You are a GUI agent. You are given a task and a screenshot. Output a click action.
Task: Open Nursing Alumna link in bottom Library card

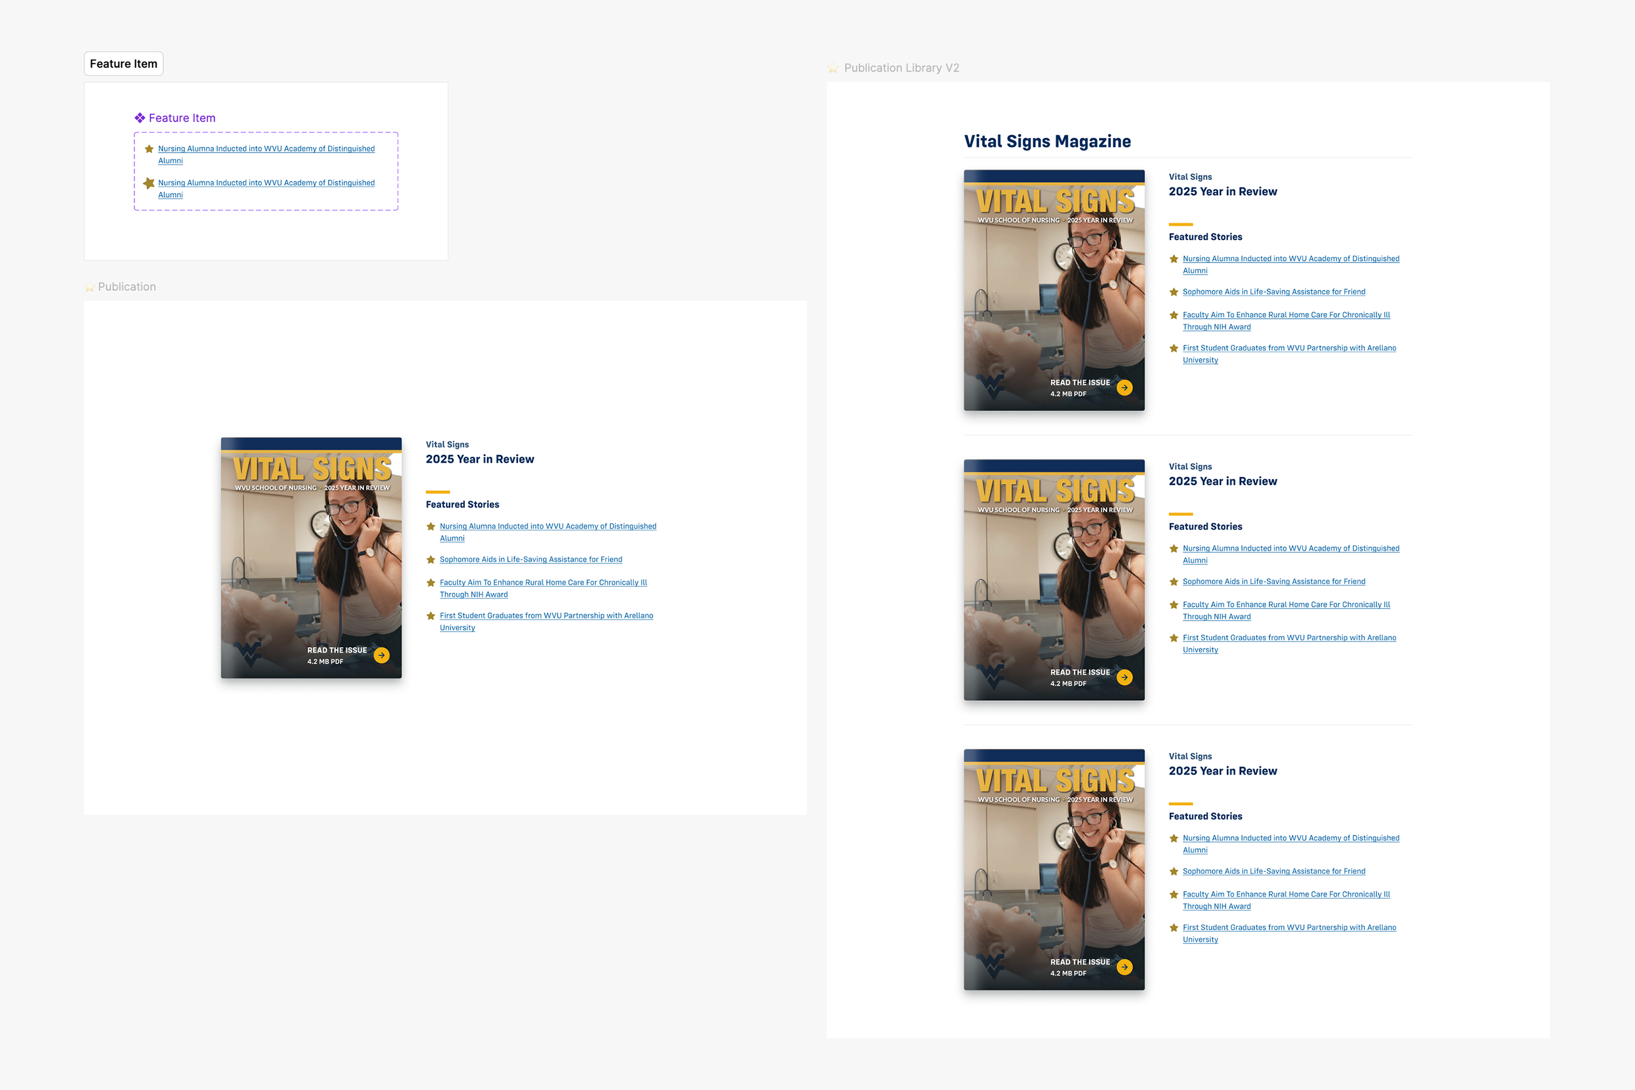tap(1291, 844)
